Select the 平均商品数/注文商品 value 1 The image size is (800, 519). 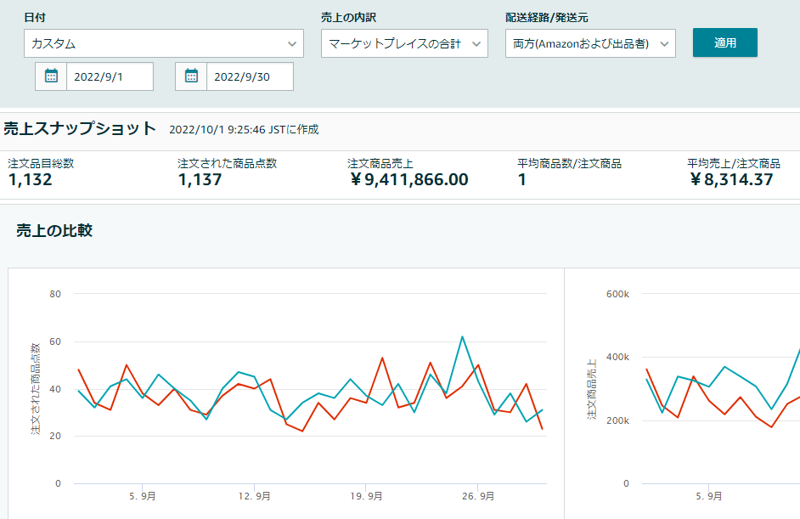coord(522,179)
